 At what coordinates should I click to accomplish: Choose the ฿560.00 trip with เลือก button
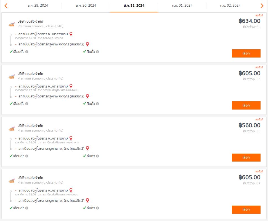tap(246, 157)
